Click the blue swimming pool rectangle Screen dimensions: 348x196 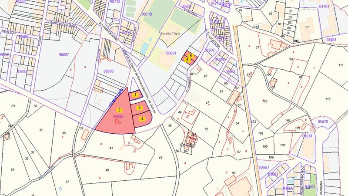pos(144,46)
